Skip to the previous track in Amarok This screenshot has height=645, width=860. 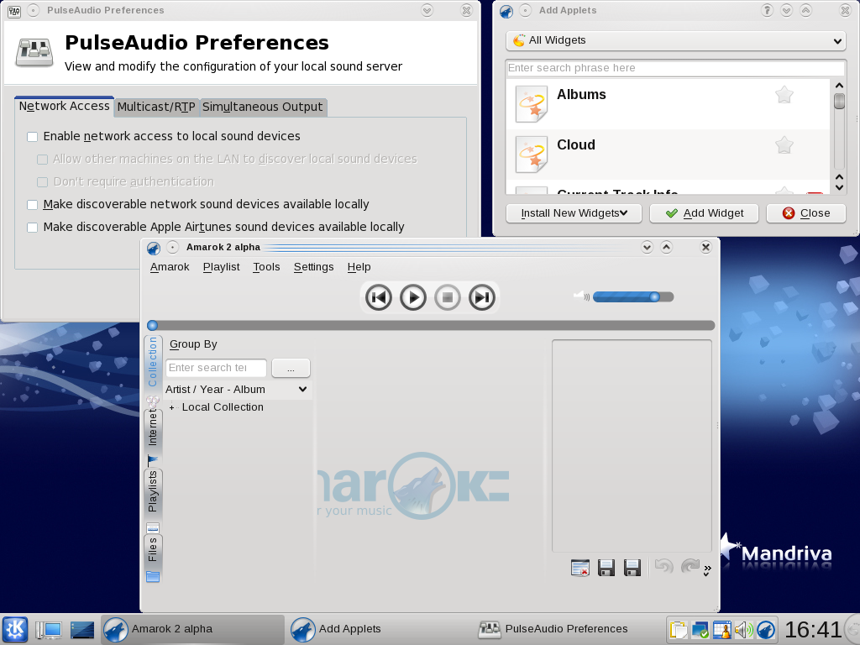(x=379, y=297)
